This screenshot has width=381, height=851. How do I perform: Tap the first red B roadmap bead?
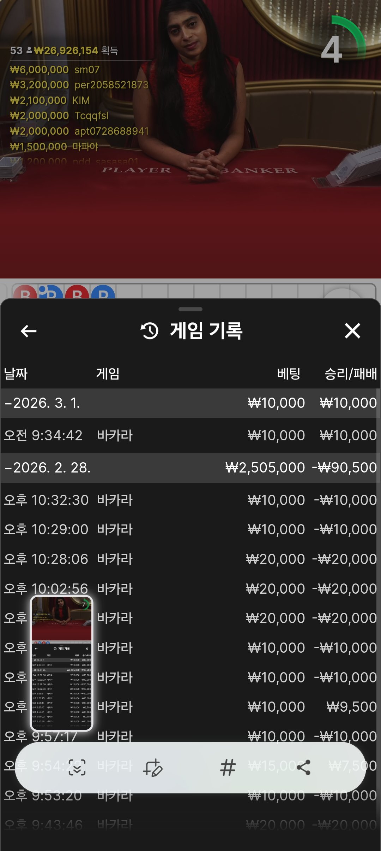tap(25, 292)
